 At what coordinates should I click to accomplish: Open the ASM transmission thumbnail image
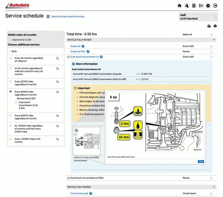(87, 141)
